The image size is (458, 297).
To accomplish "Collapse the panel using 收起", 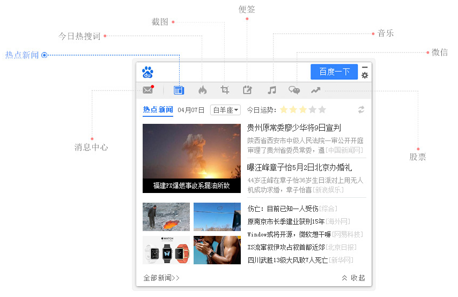I will point(353,278).
